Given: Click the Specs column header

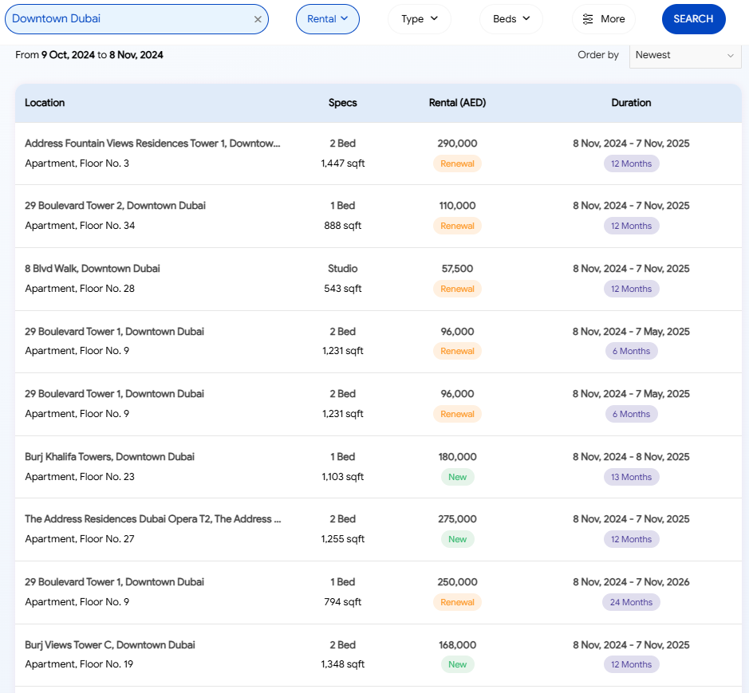Looking at the screenshot, I should pyautogui.click(x=342, y=103).
